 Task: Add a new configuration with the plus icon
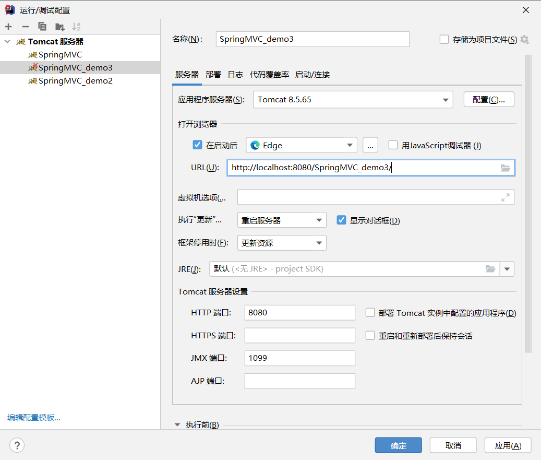pos(8,26)
